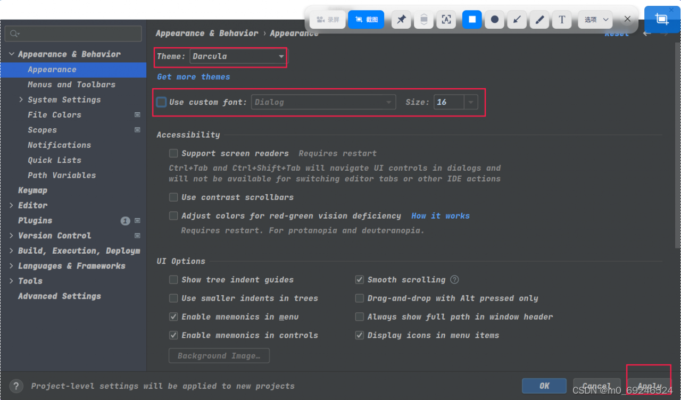The width and height of the screenshot is (681, 400).
Task: Select the ellipse shape tool
Action: [494, 20]
